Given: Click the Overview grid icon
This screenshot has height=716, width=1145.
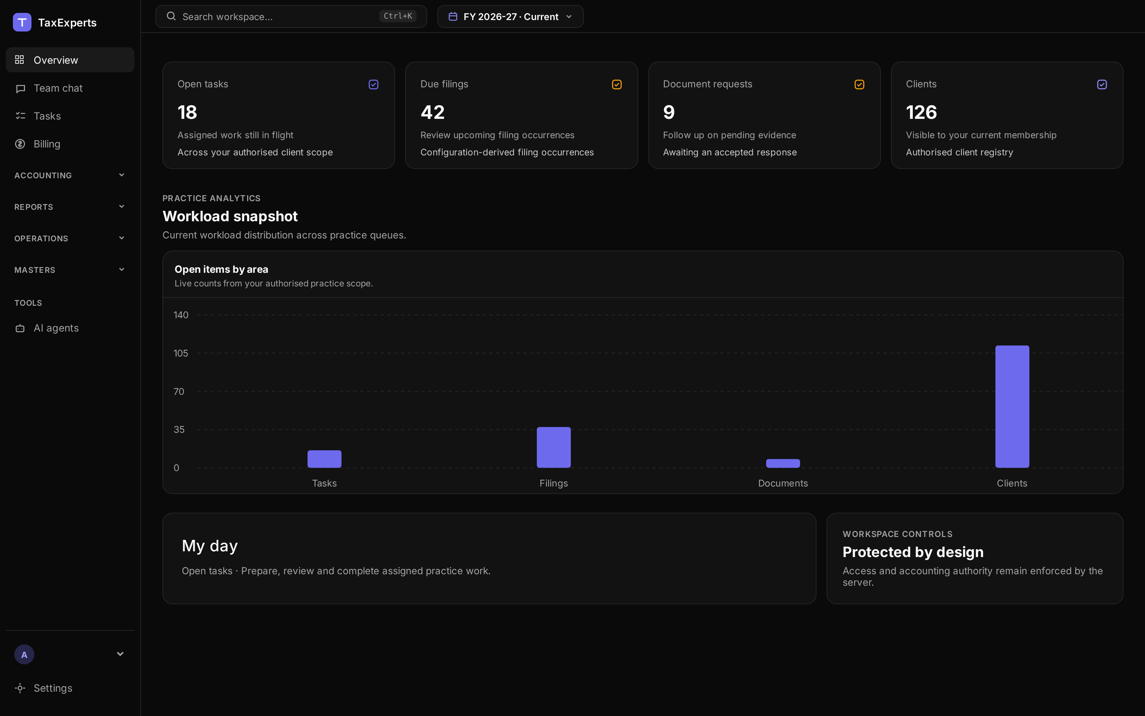Looking at the screenshot, I should 19,60.
